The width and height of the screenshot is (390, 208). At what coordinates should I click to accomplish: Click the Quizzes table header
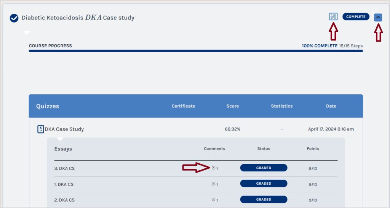pyautogui.click(x=48, y=106)
